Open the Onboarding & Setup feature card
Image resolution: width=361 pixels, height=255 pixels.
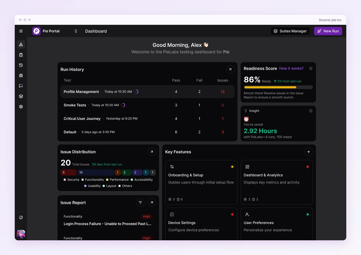click(x=201, y=182)
